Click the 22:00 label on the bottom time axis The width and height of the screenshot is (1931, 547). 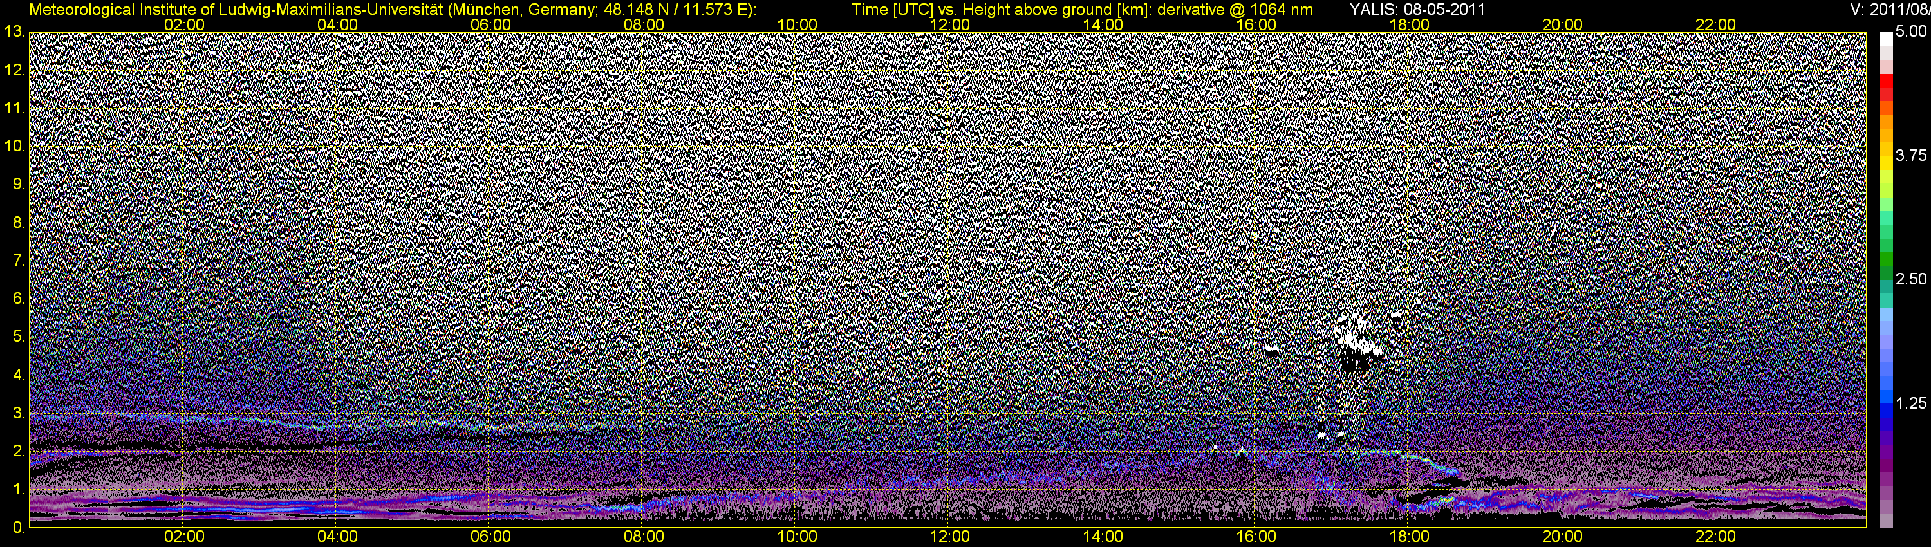point(1715,537)
